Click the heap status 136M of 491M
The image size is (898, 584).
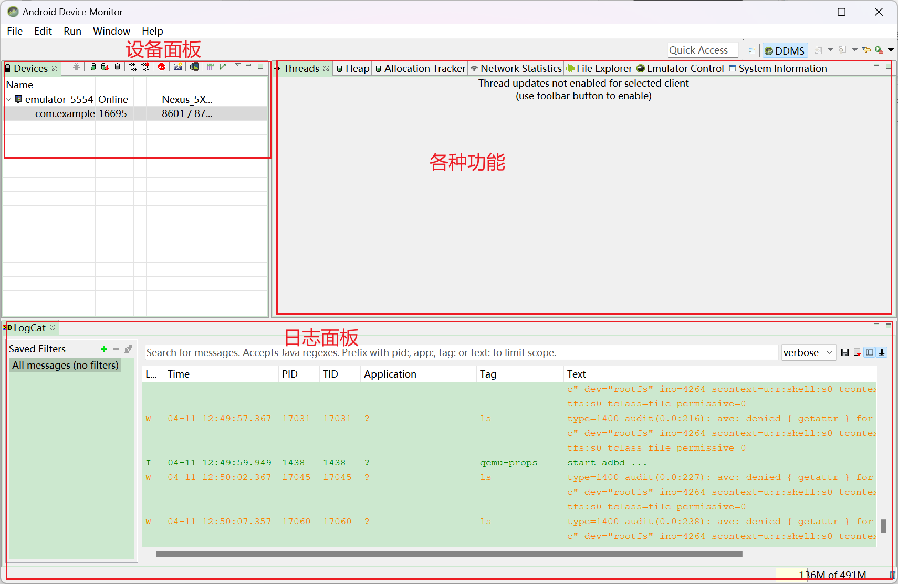click(x=832, y=575)
